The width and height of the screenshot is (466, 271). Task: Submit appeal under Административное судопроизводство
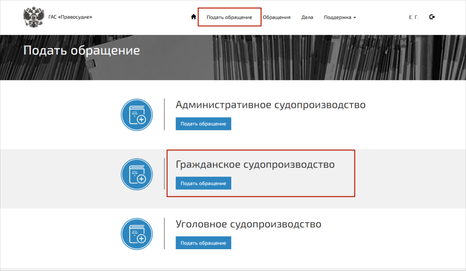click(203, 124)
